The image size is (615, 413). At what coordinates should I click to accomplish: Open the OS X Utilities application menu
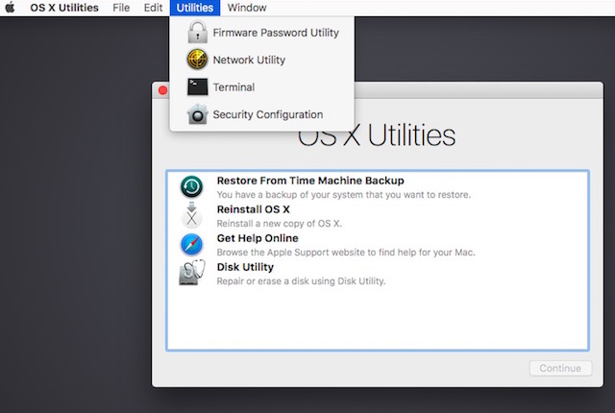point(63,8)
